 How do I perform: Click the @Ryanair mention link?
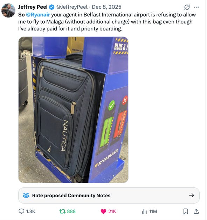click(x=38, y=15)
